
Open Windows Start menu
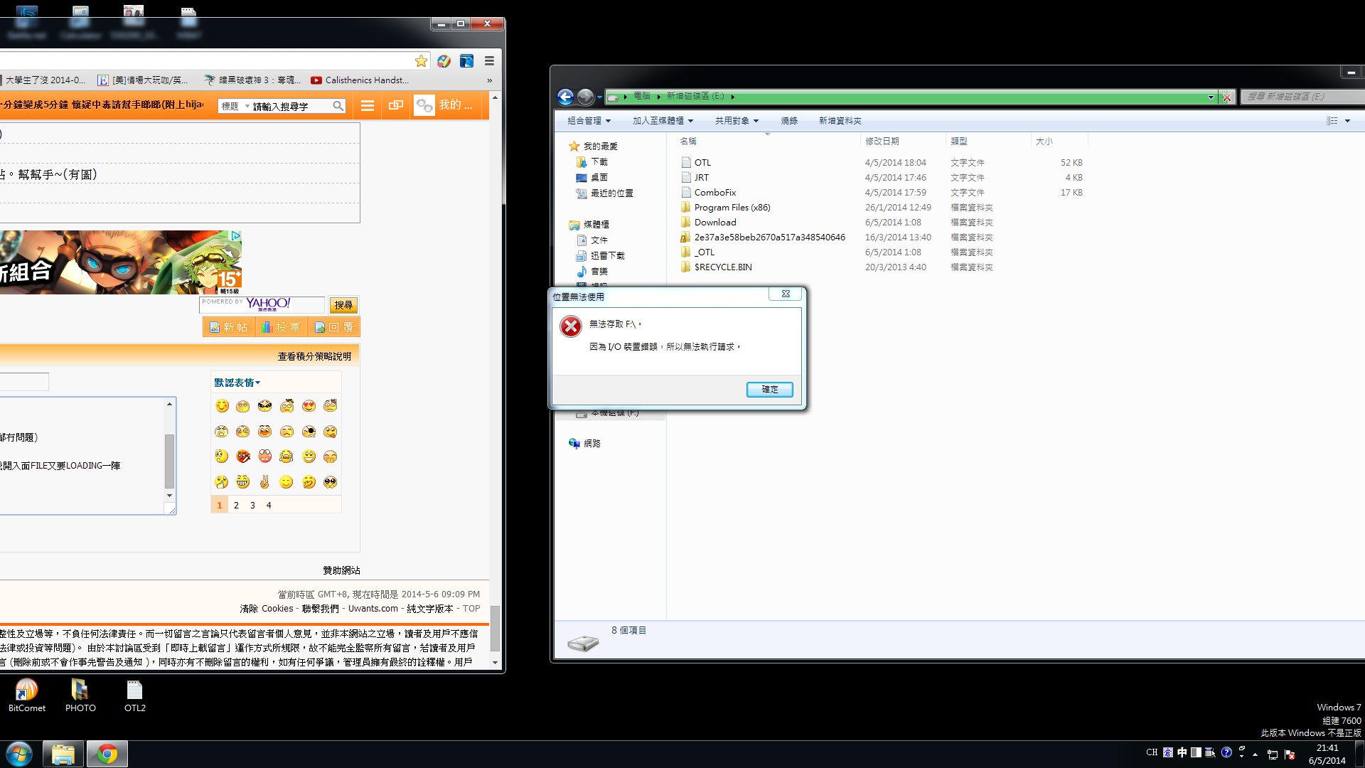point(18,754)
